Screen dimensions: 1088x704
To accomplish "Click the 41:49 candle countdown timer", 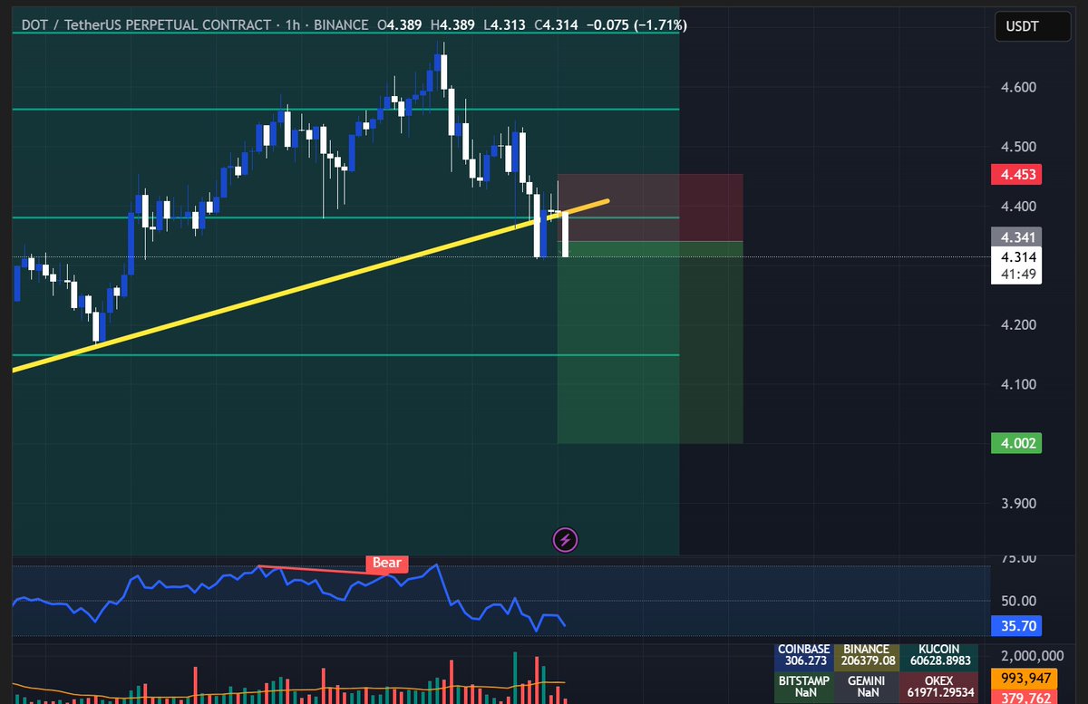I will (x=1017, y=274).
